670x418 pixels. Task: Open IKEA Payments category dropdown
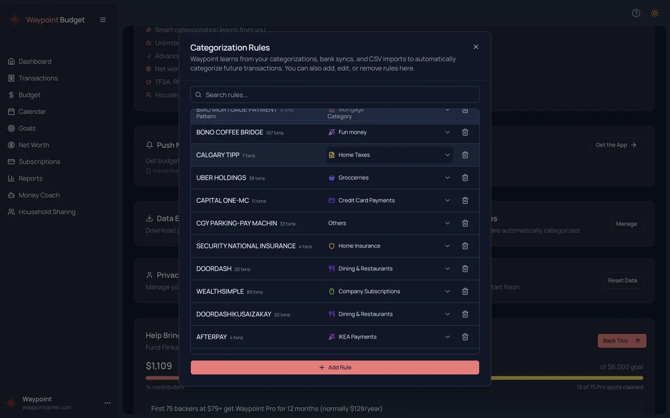pyautogui.click(x=390, y=337)
